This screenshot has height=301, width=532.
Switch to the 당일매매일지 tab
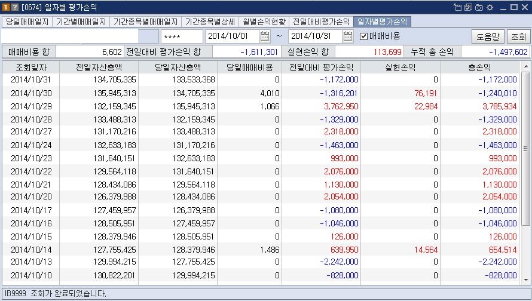click(x=27, y=22)
